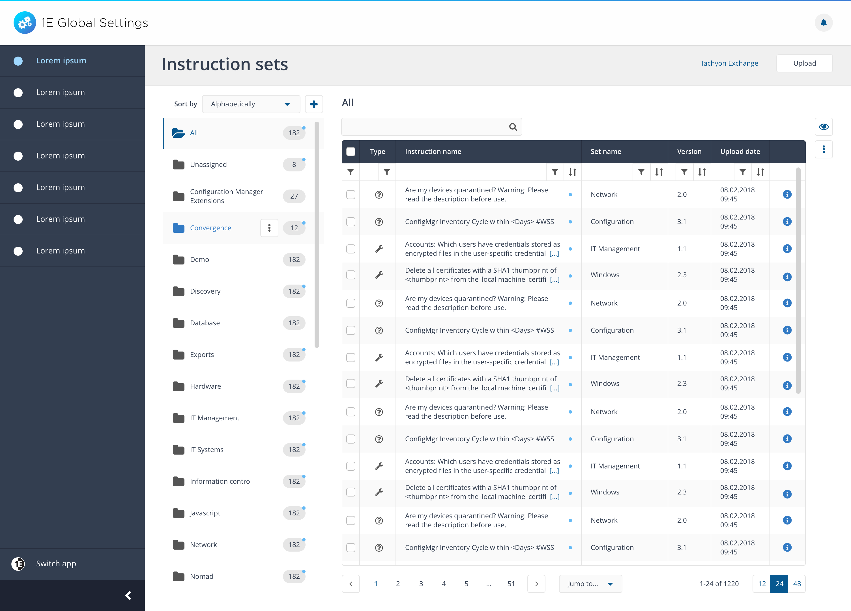Sort the Version column
Viewport: 851px width, 611px height.
[x=702, y=172]
